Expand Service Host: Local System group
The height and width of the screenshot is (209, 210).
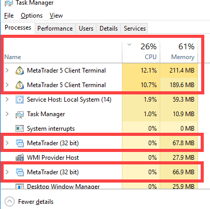[7, 100]
